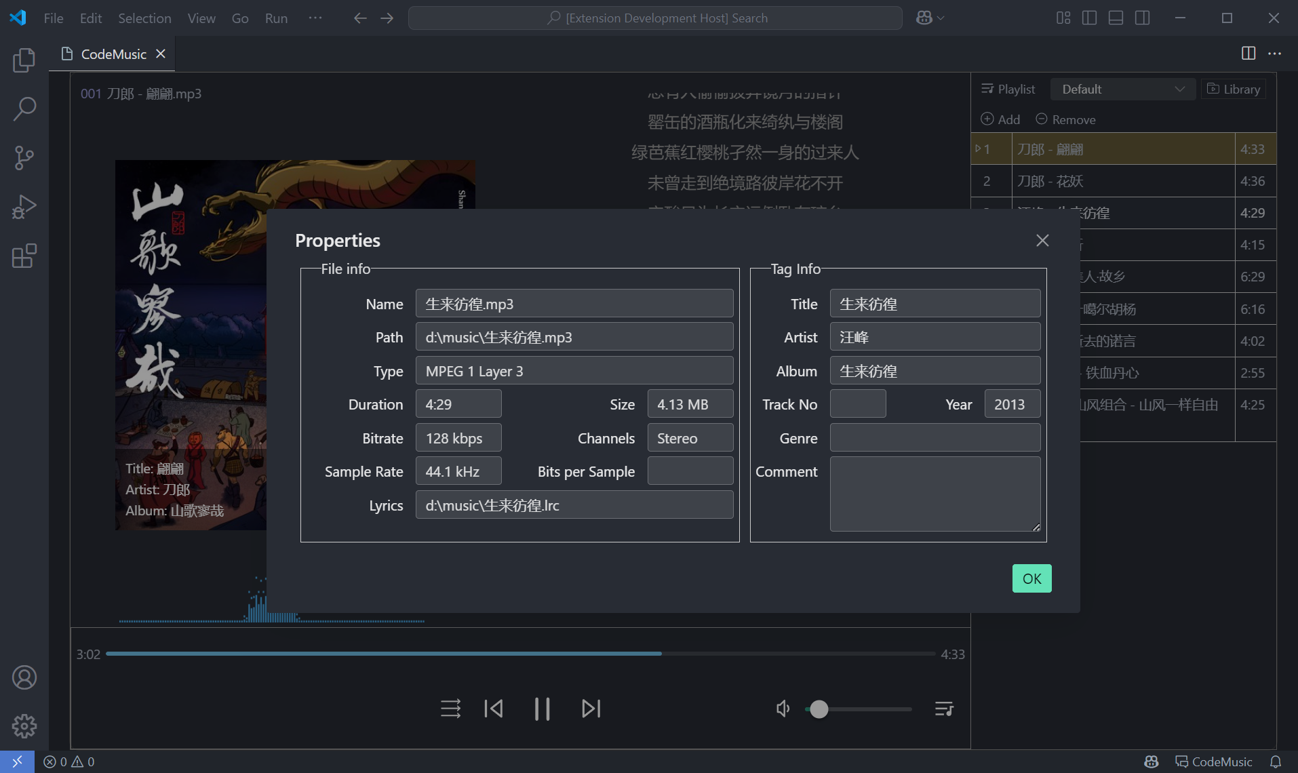The width and height of the screenshot is (1298, 773).
Task: Toggle the playlist panel icon
Action: point(944,709)
